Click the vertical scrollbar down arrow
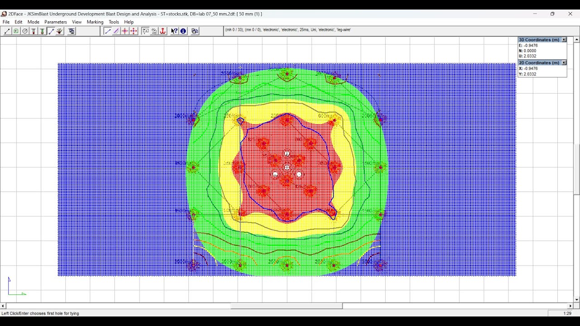 (577, 300)
